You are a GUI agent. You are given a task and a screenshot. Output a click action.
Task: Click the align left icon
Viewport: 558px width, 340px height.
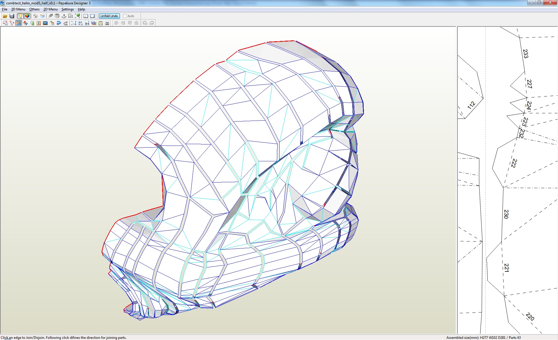click(x=116, y=23)
